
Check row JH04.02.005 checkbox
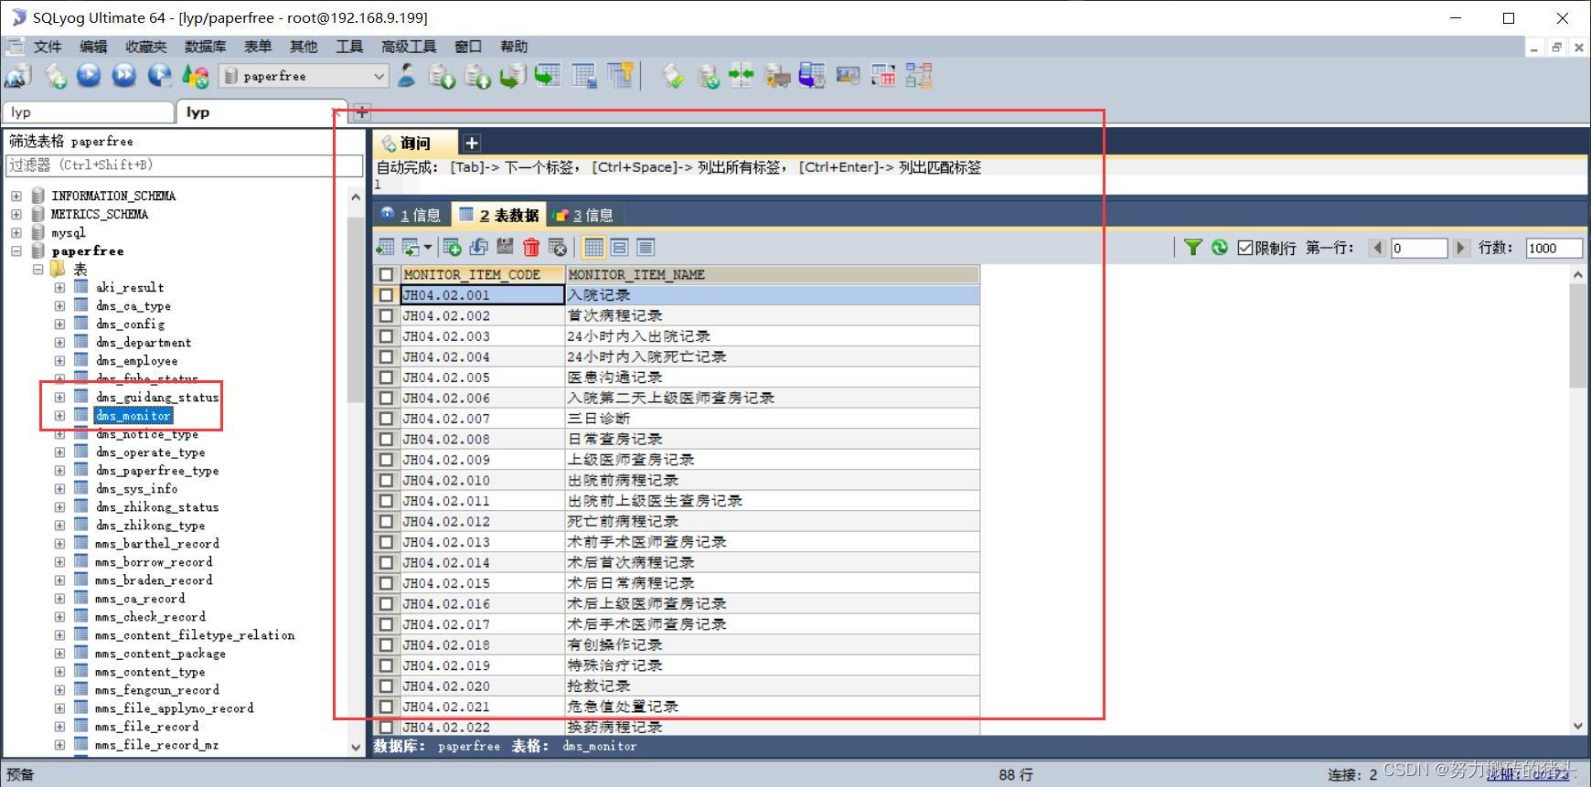coord(386,378)
